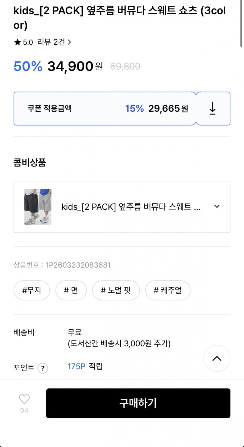Open reviews via the chevron arrow
Screen dimensions: 244x447
[69, 42]
